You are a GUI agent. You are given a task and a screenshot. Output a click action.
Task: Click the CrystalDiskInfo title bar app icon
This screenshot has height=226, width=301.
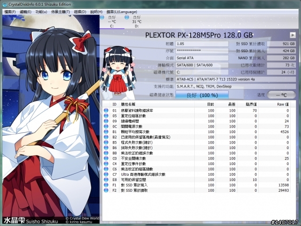click(5, 4)
